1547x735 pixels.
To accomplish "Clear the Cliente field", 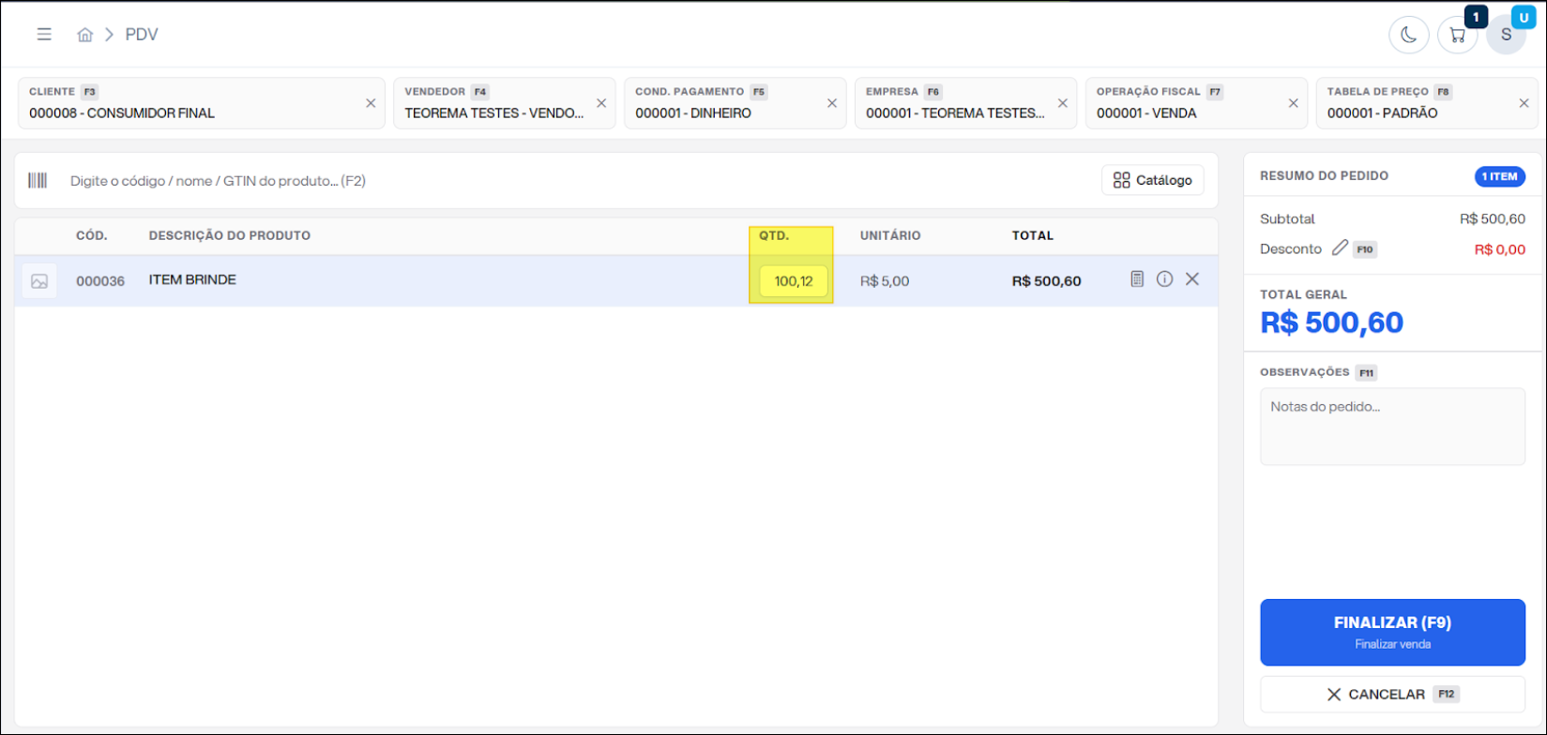I will tap(371, 103).
